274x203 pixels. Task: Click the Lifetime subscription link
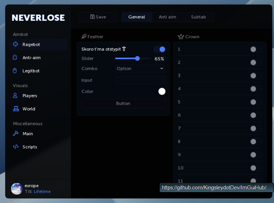(42, 191)
